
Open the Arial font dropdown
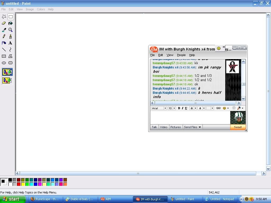[165, 108]
